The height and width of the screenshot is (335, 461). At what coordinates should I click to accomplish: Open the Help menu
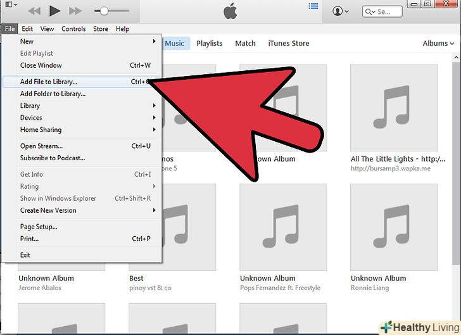pos(122,29)
